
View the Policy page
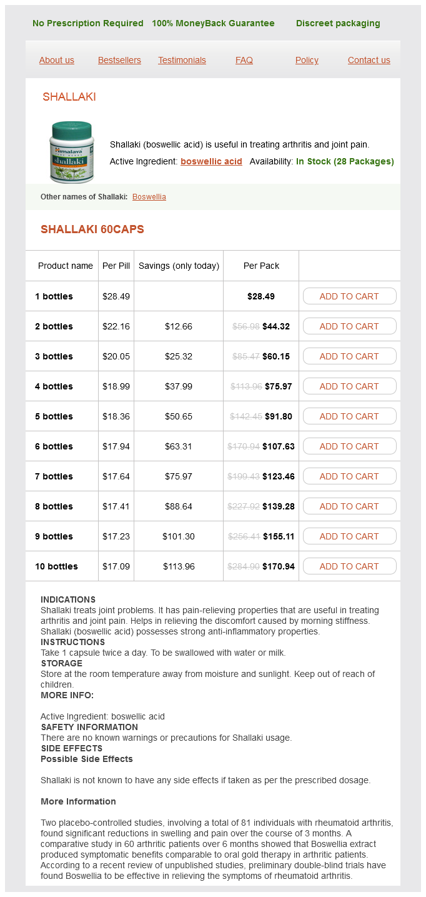307,60
